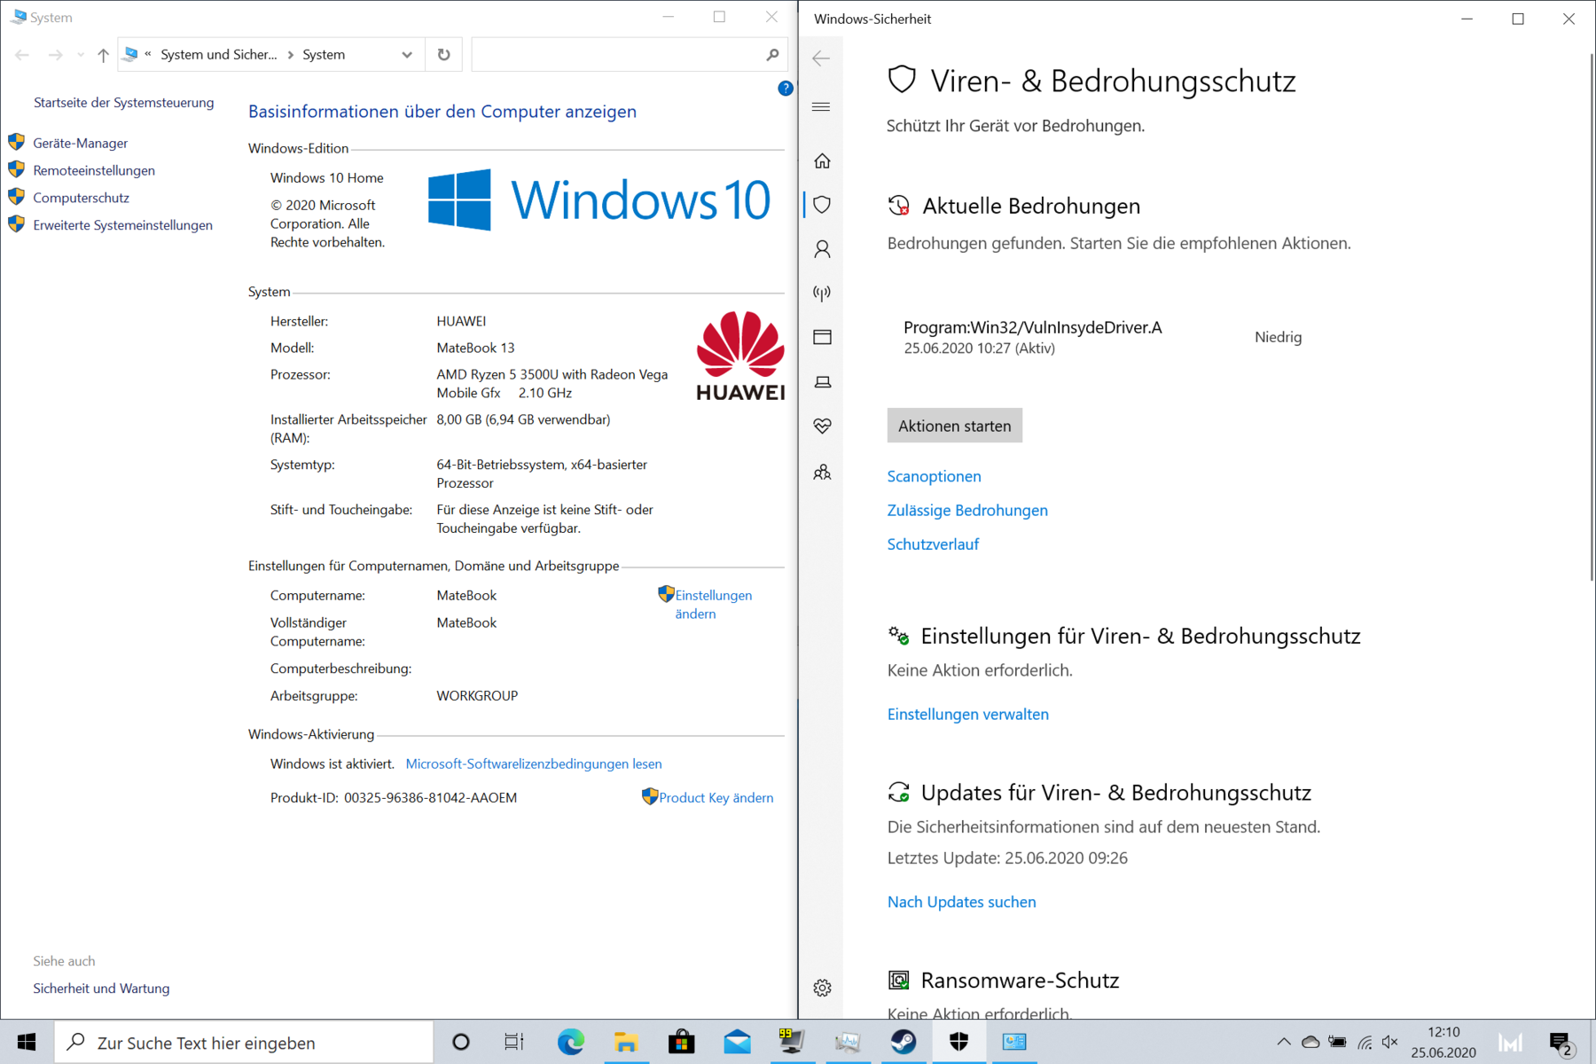Screen dimensions: 1596x1064
Task: Click the muted volume tray icon
Action: 1389,1042
